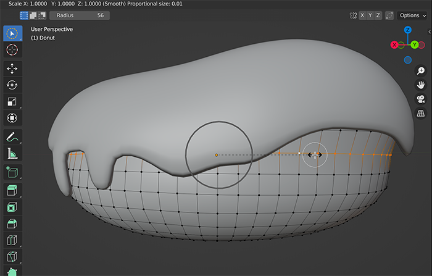Snap view to negative Z axis circle
The image size is (432, 276).
pyautogui.click(x=408, y=60)
